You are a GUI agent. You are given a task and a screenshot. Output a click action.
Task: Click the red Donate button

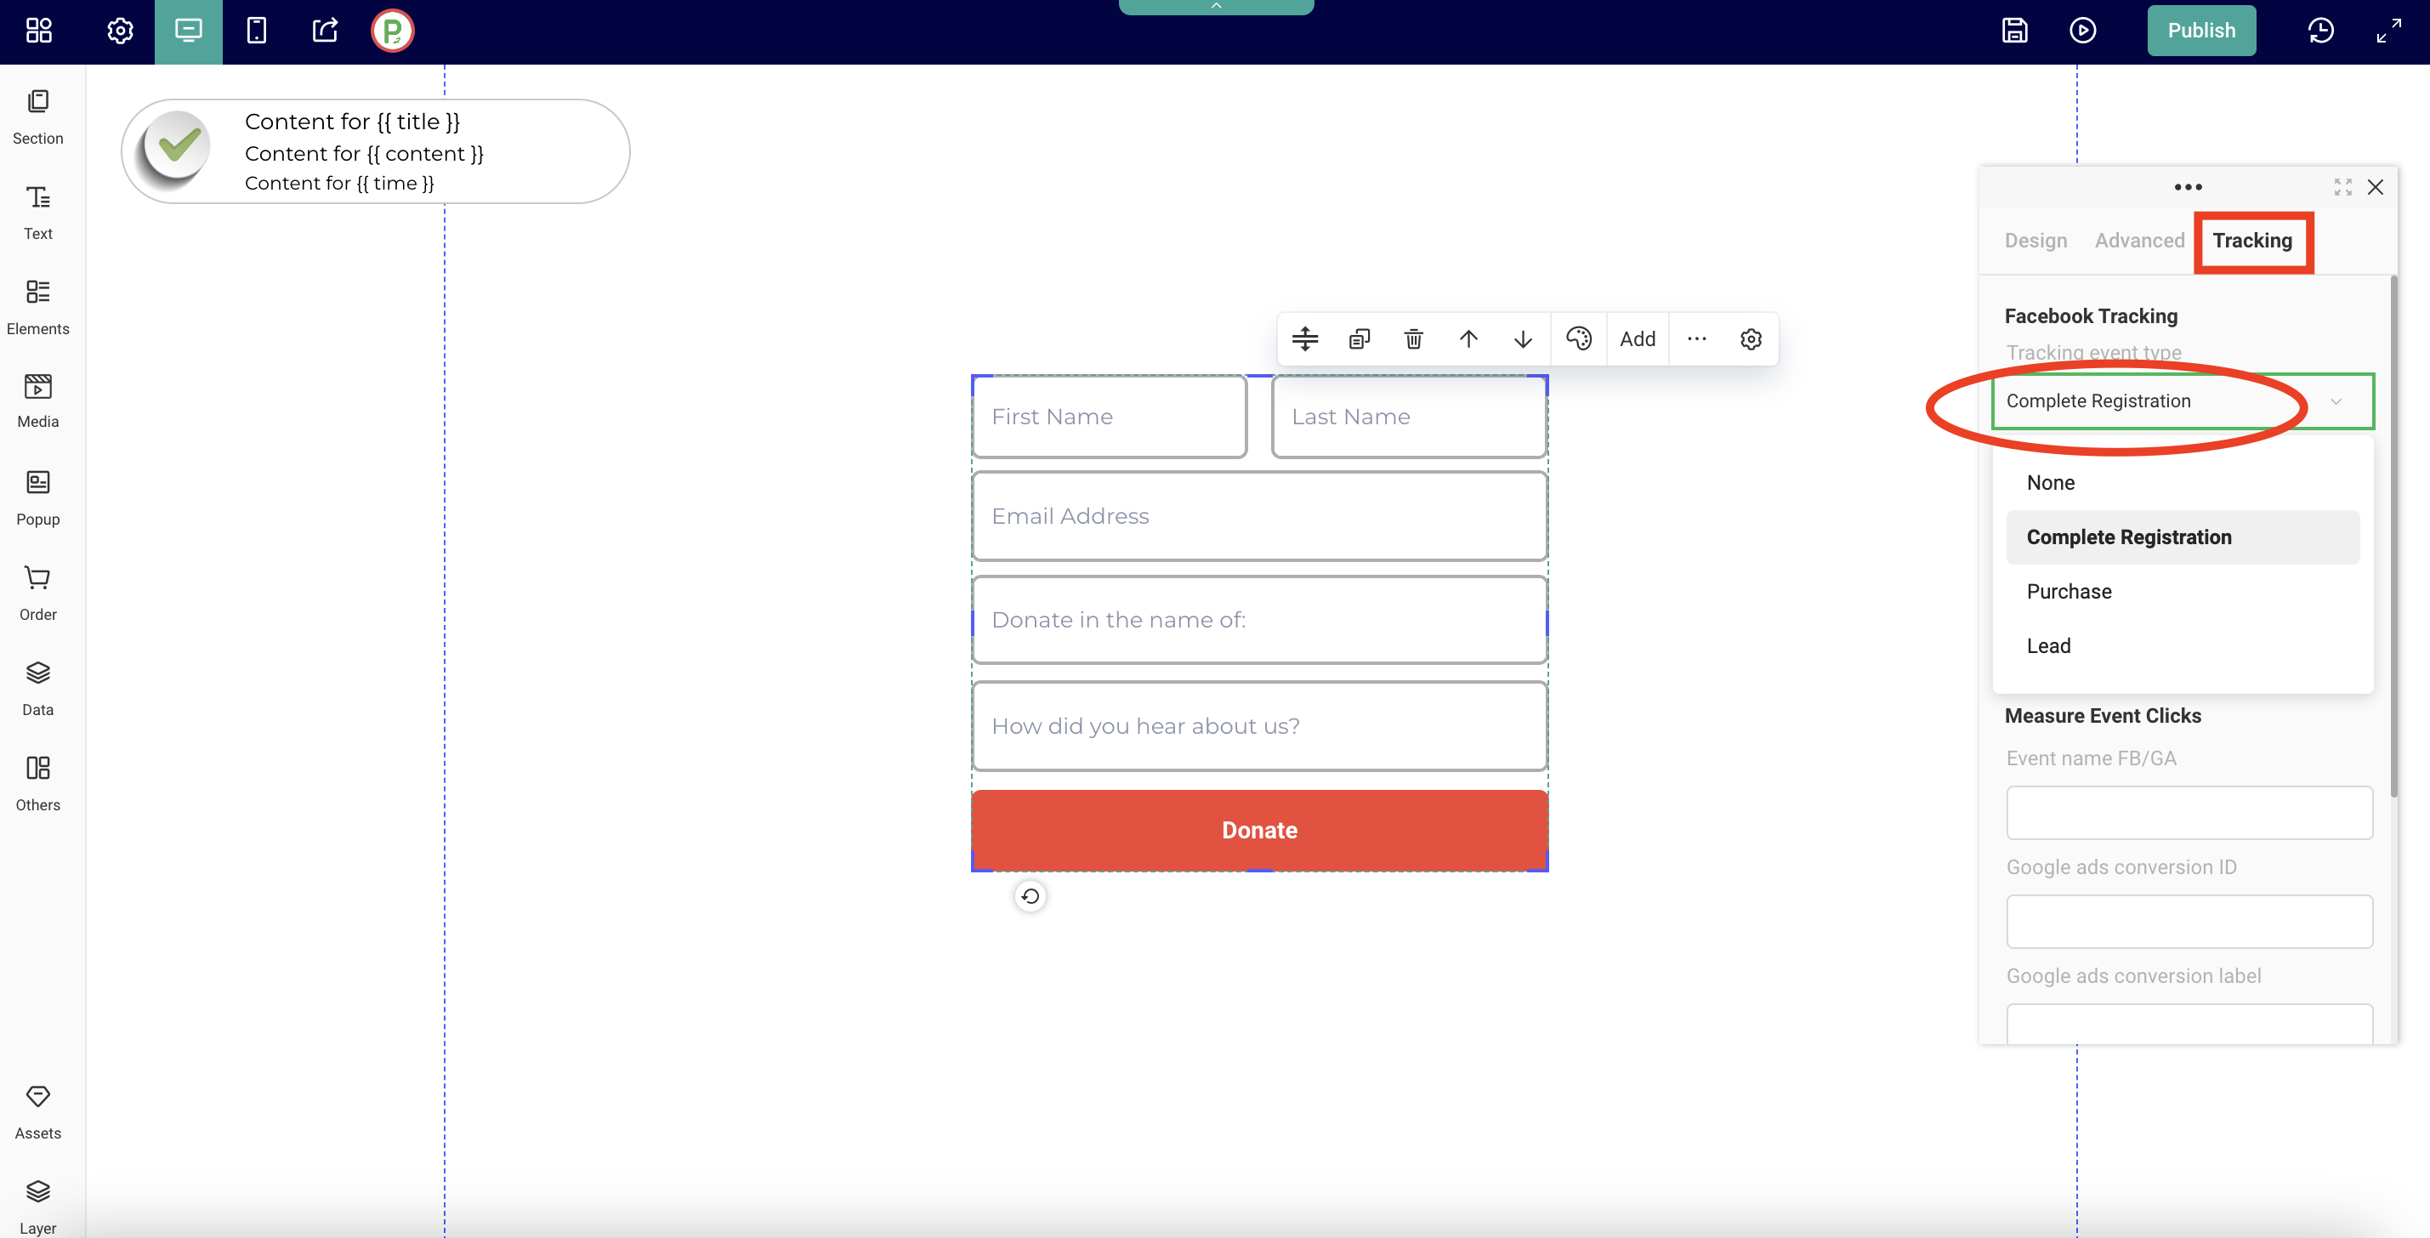(1259, 831)
